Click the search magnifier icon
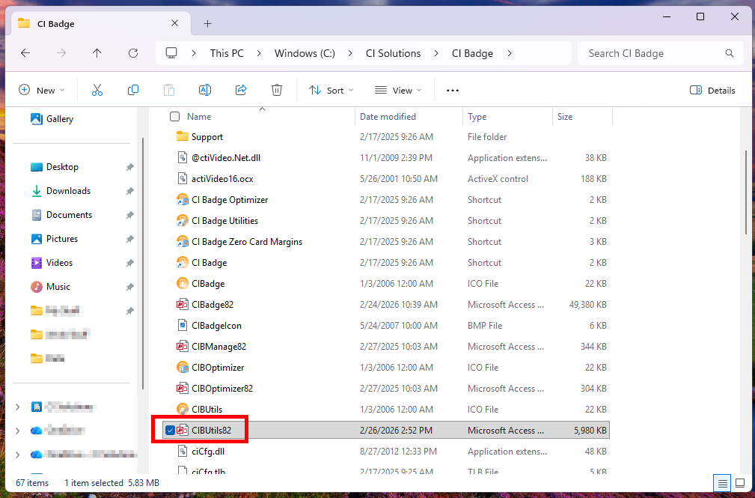The width and height of the screenshot is (755, 498). 730,53
